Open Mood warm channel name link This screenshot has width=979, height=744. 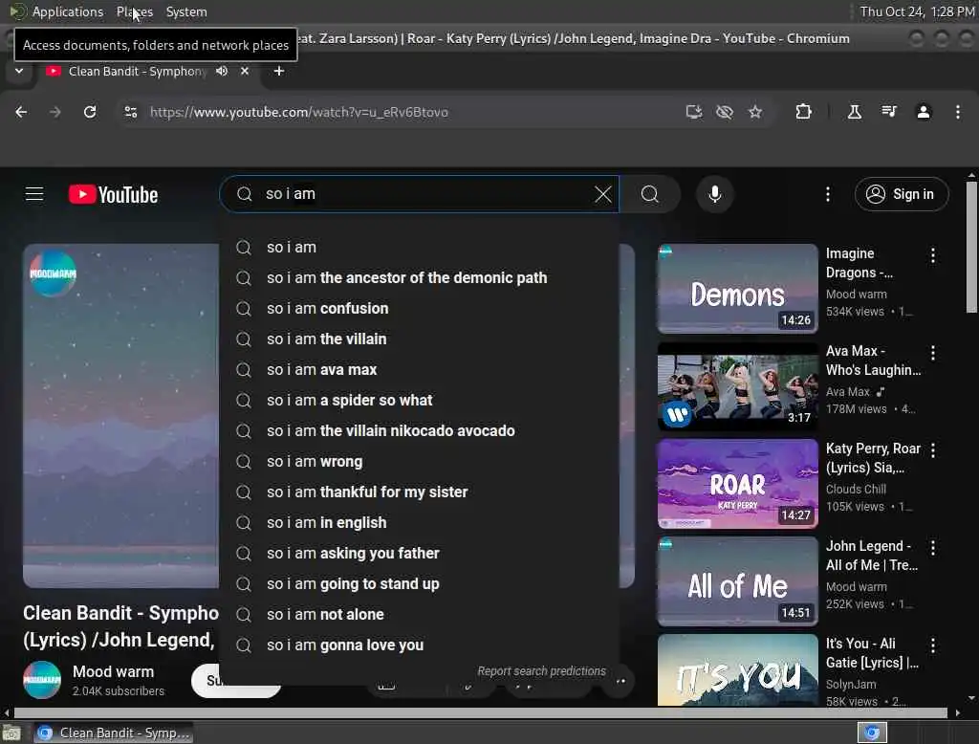point(113,671)
